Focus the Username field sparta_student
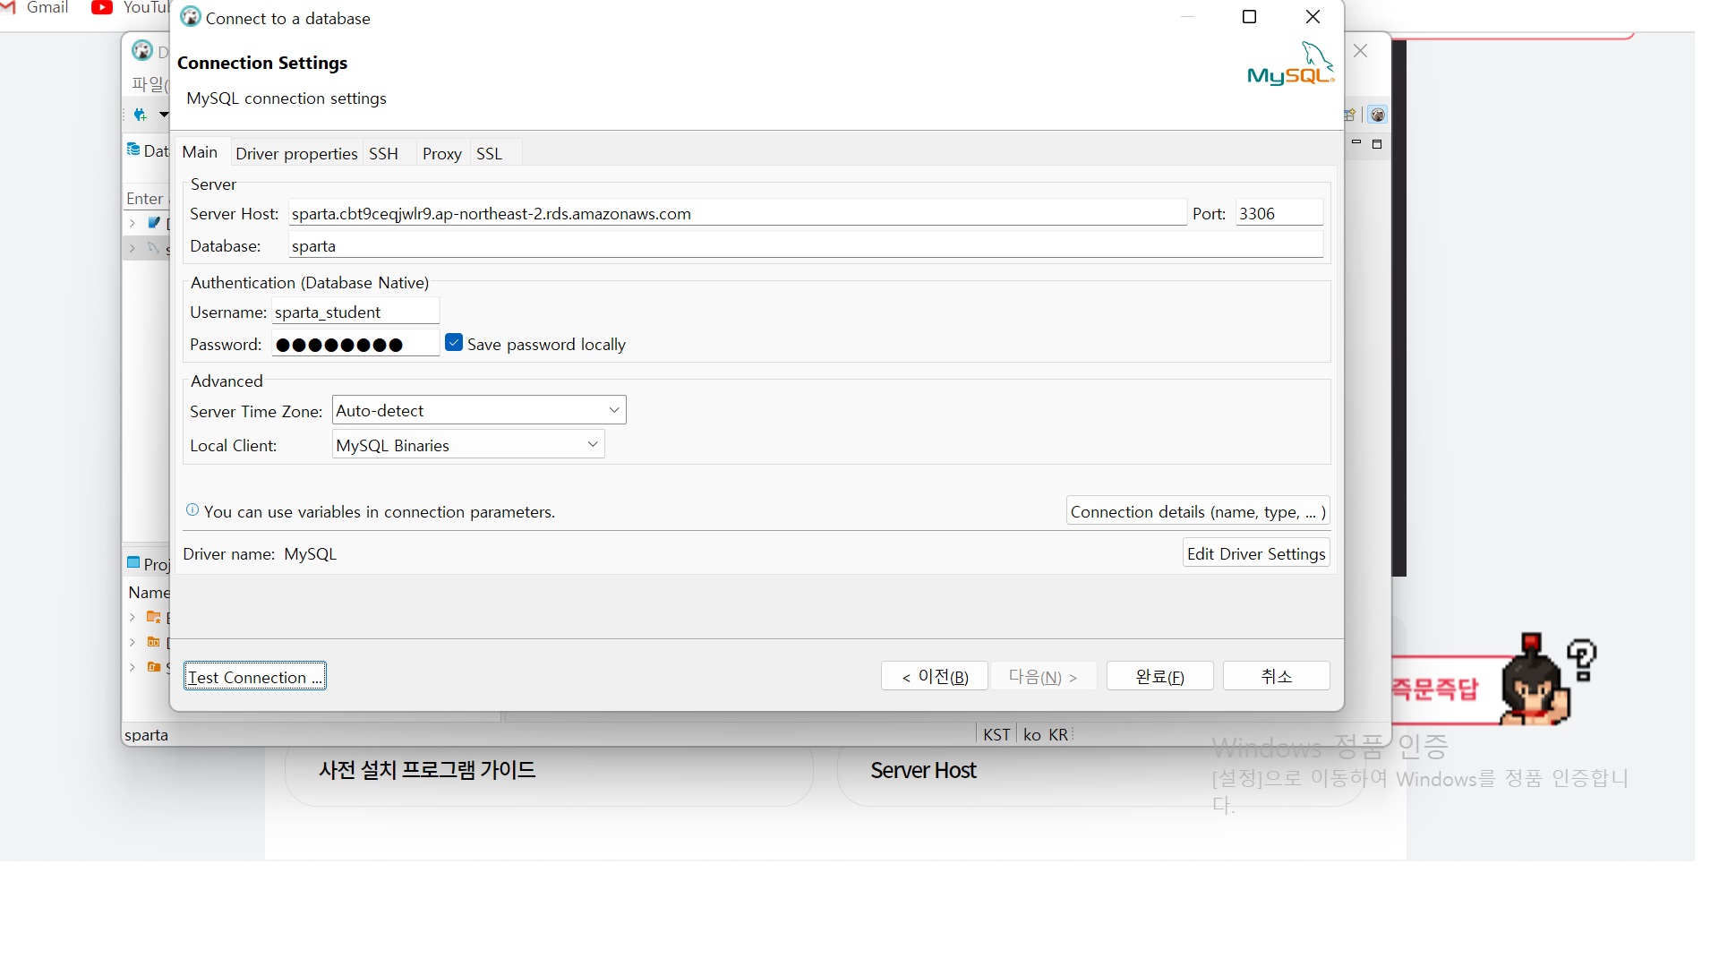The width and height of the screenshot is (1719, 967). 355,312
